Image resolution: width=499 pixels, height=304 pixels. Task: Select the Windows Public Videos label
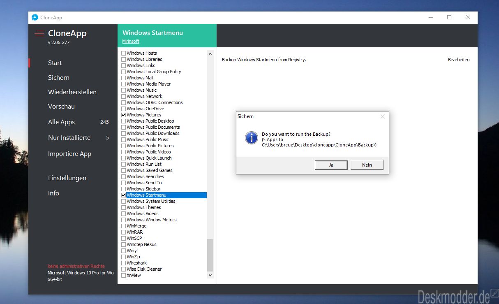[149, 152]
